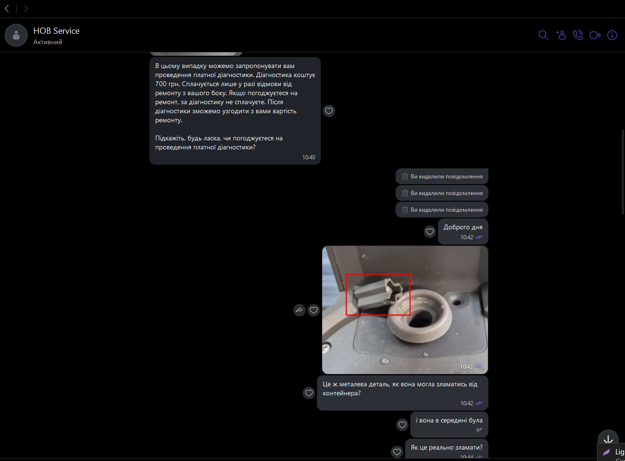
Task: Open search in the chat header
Action: tap(543, 35)
